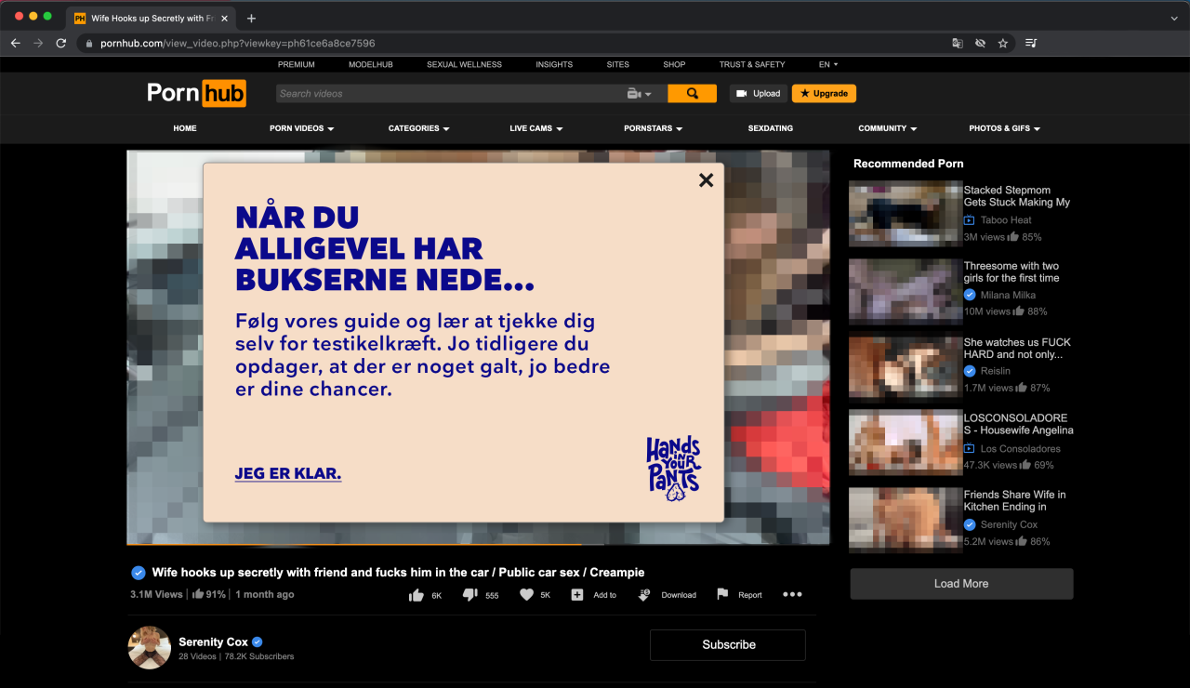Screen dimensions: 1190x688
Task: Close the current browser tab
Action: click(x=224, y=19)
